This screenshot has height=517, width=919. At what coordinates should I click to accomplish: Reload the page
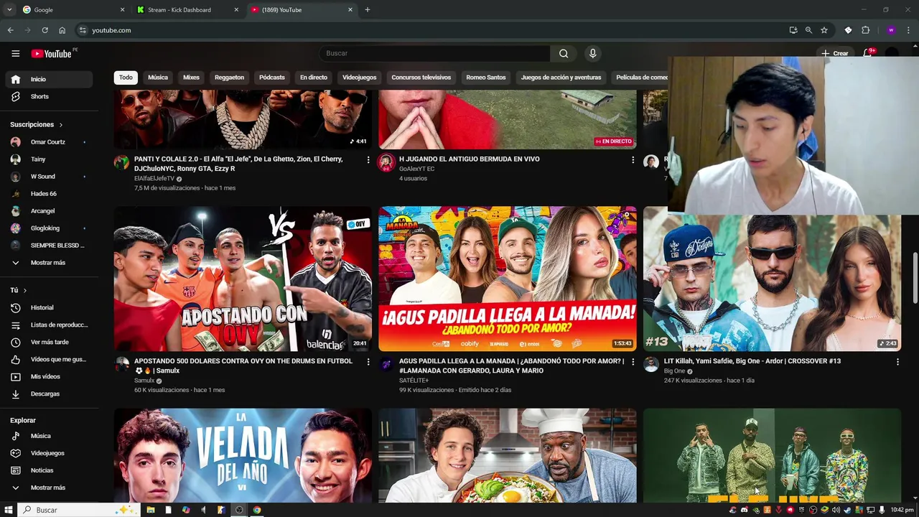click(45, 30)
